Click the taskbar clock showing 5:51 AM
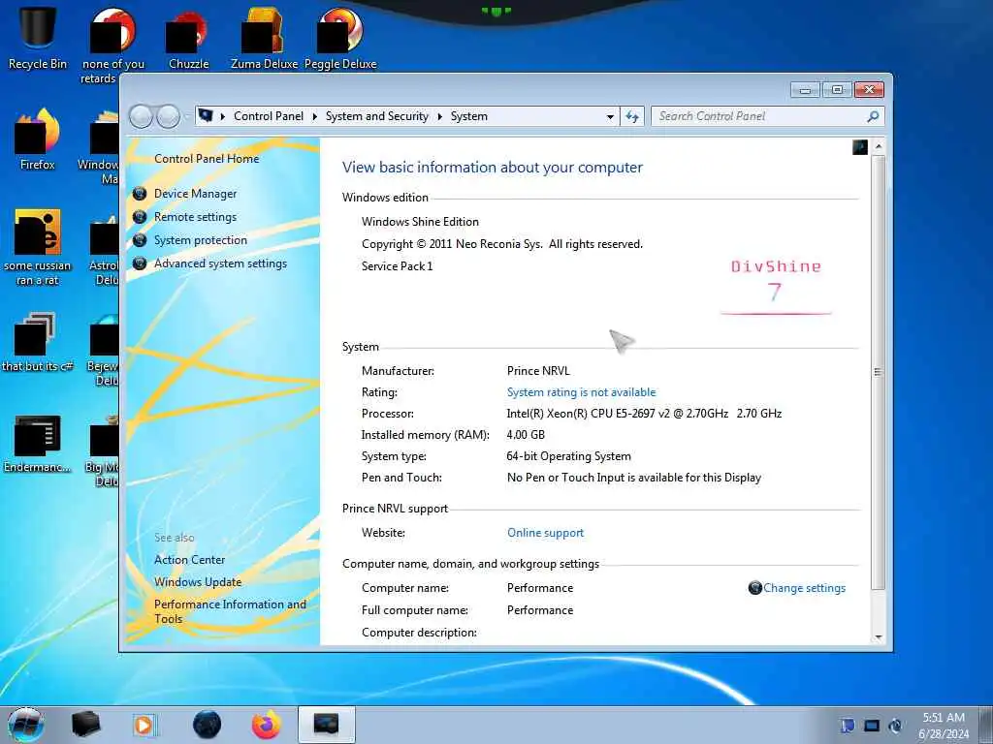 (x=944, y=726)
